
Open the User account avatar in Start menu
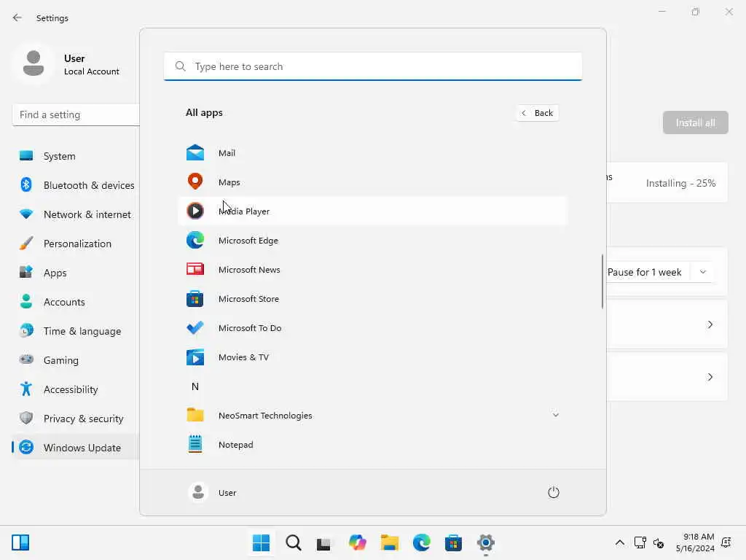click(x=198, y=492)
